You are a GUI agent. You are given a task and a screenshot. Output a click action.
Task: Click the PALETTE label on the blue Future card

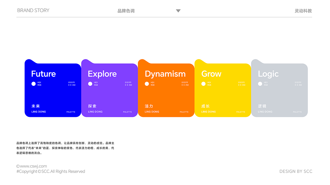[71, 112]
